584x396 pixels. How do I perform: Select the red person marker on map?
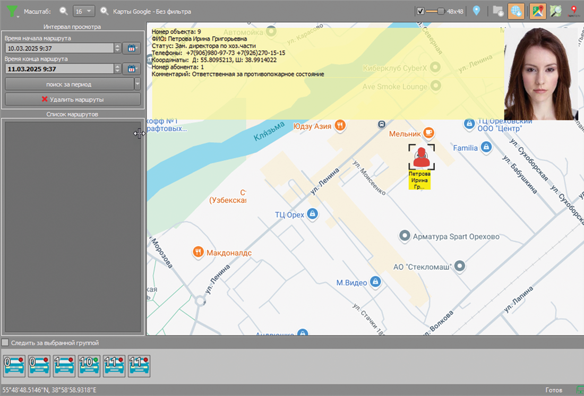click(422, 157)
